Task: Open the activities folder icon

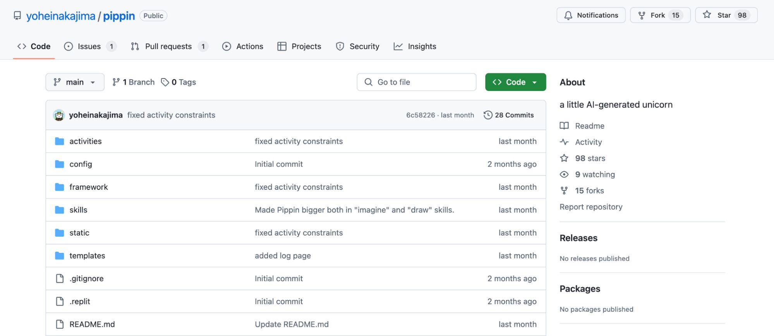Action: pyautogui.click(x=59, y=141)
